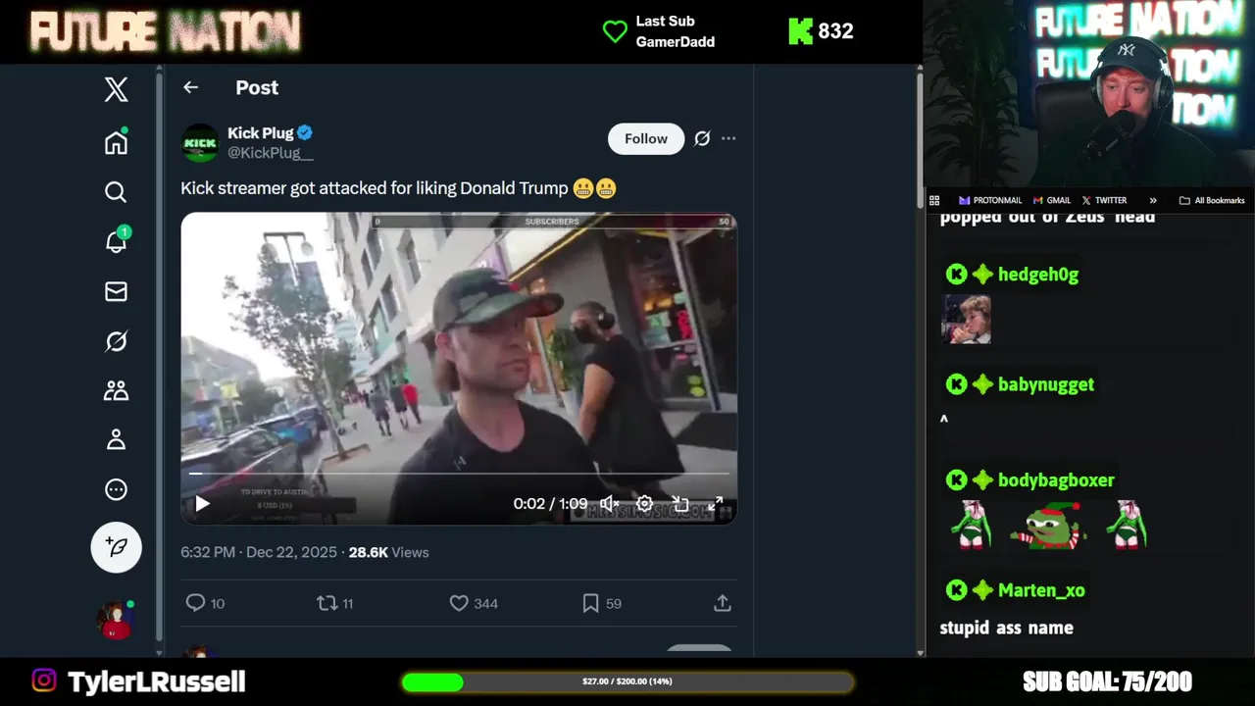The image size is (1255, 706).
Task: Unmute the video volume icon
Action: [x=609, y=503]
